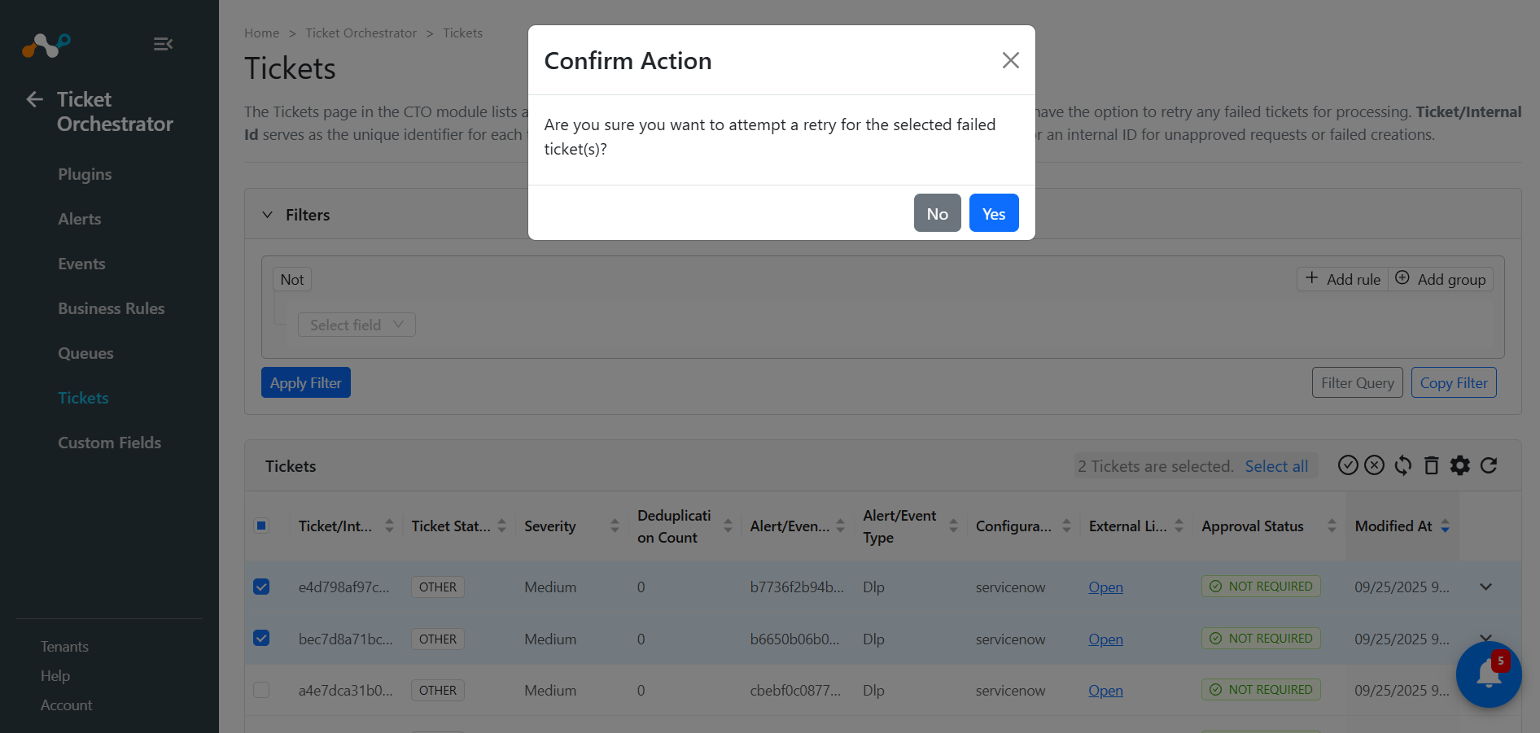The image size is (1540, 733).
Task: Open Custom Fields in the sidebar
Action: [109, 443]
